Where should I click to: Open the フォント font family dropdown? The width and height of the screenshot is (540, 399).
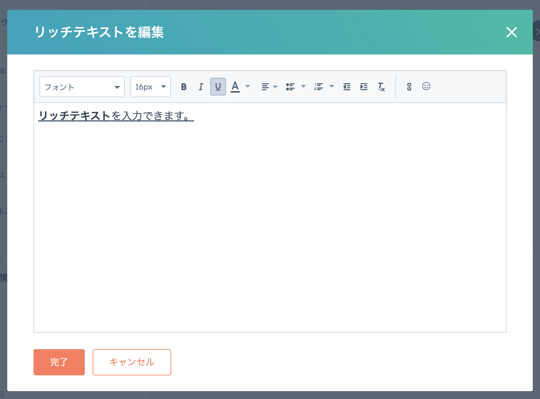(82, 87)
